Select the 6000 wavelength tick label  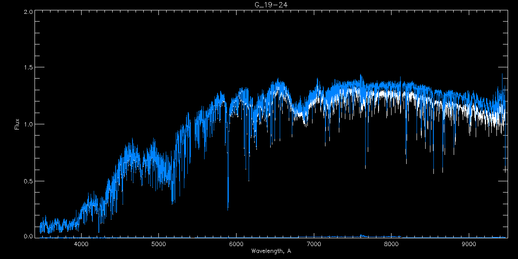point(236,244)
